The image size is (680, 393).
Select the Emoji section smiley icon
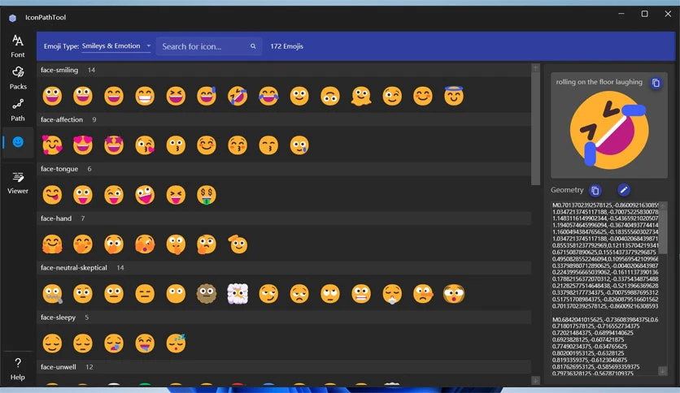pos(18,142)
